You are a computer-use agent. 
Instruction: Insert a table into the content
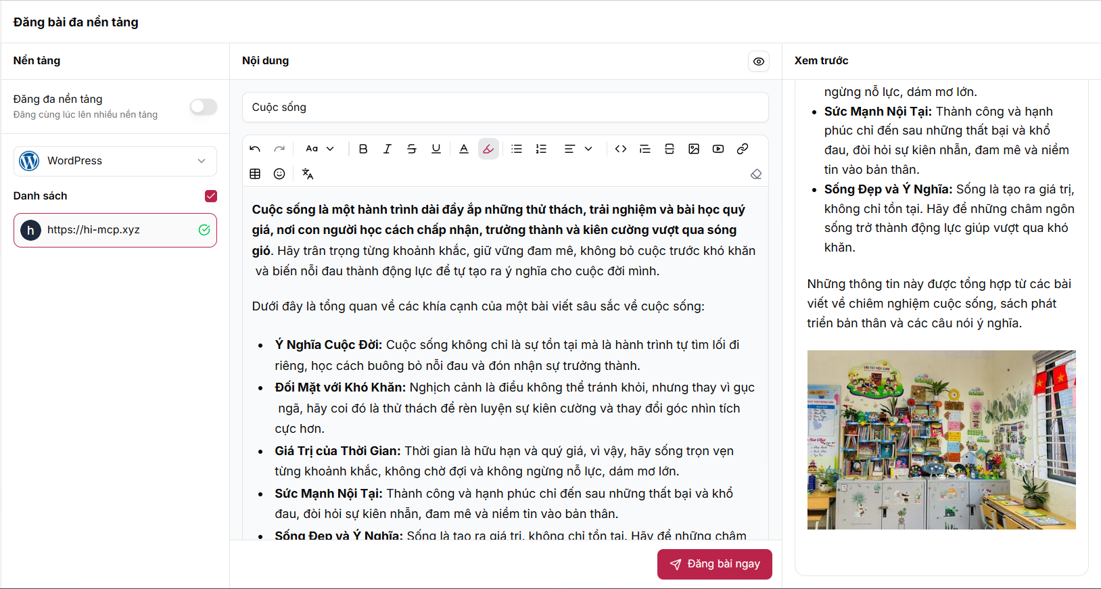255,174
